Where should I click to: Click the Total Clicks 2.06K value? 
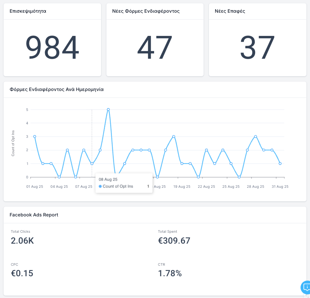pos(23,241)
